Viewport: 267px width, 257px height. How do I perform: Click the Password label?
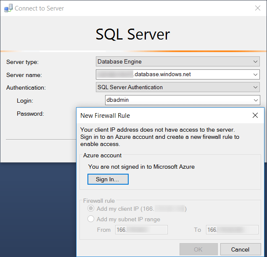pos(30,114)
